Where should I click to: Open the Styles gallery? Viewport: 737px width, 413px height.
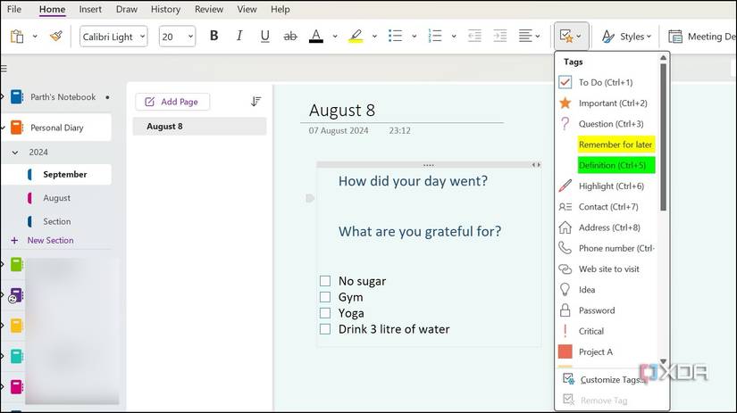click(626, 37)
